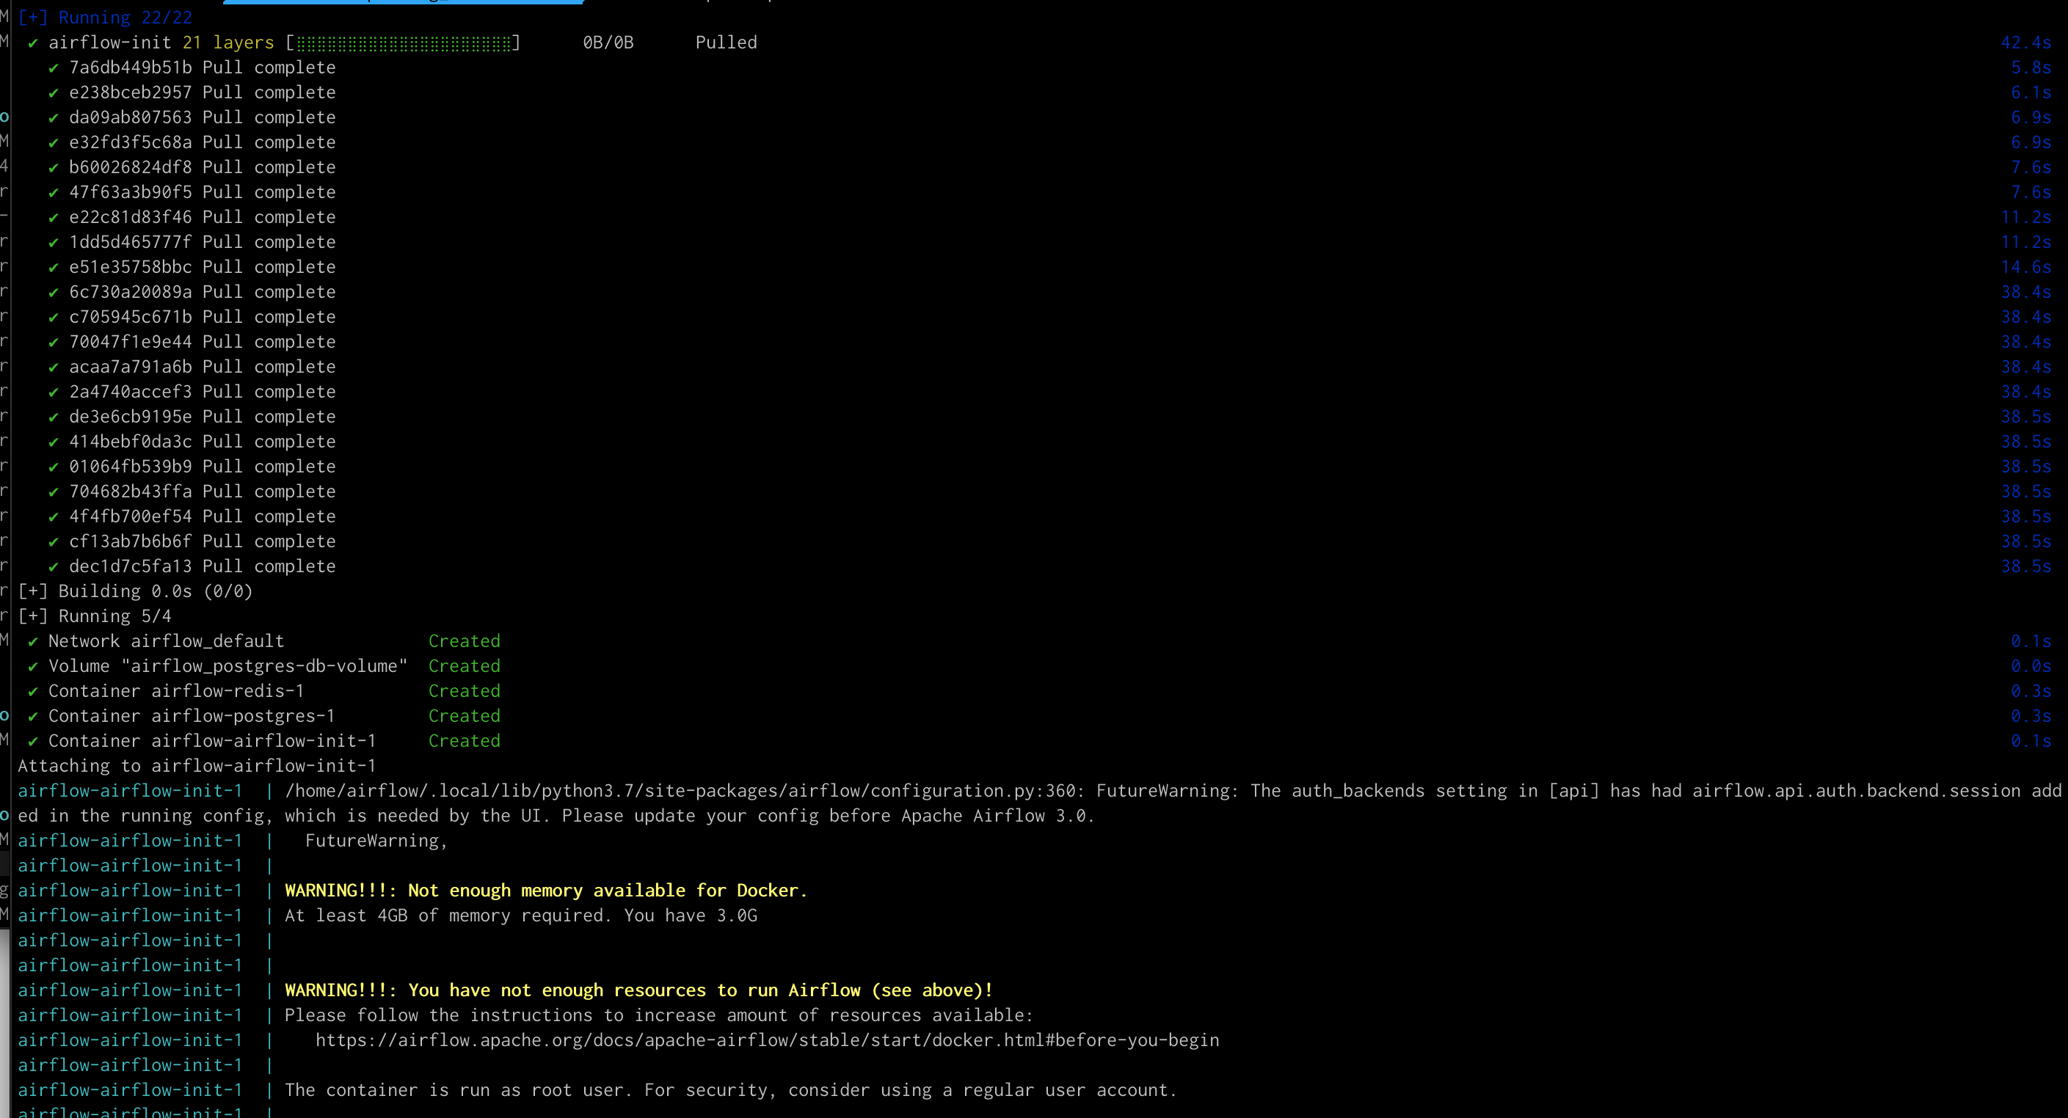Click checkmark beside Container airflow-airflow-init-1
This screenshot has height=1118, width=2068.
coord(33,742)
